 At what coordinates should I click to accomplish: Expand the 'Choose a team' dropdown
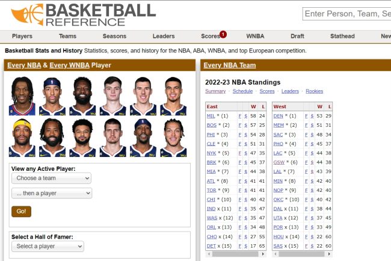point(51,179)
